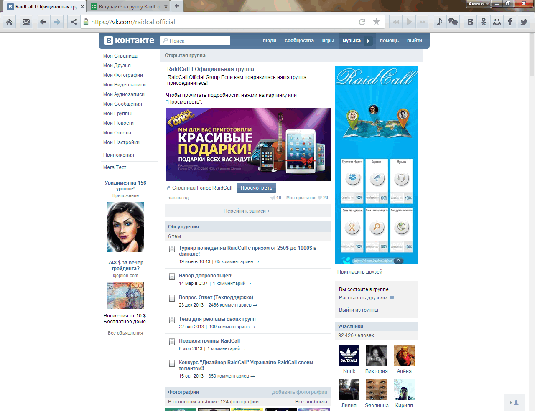Open the online friends counter 5
This screenshot has height=411, width=535.
tap(514, 403)
